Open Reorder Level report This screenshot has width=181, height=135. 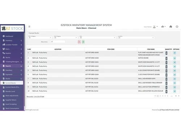tap(10, 91)
